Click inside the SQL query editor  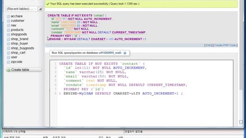coord(141,93)
